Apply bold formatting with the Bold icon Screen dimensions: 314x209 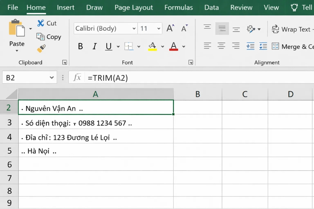pyautogui.click(x=80, y=46)
